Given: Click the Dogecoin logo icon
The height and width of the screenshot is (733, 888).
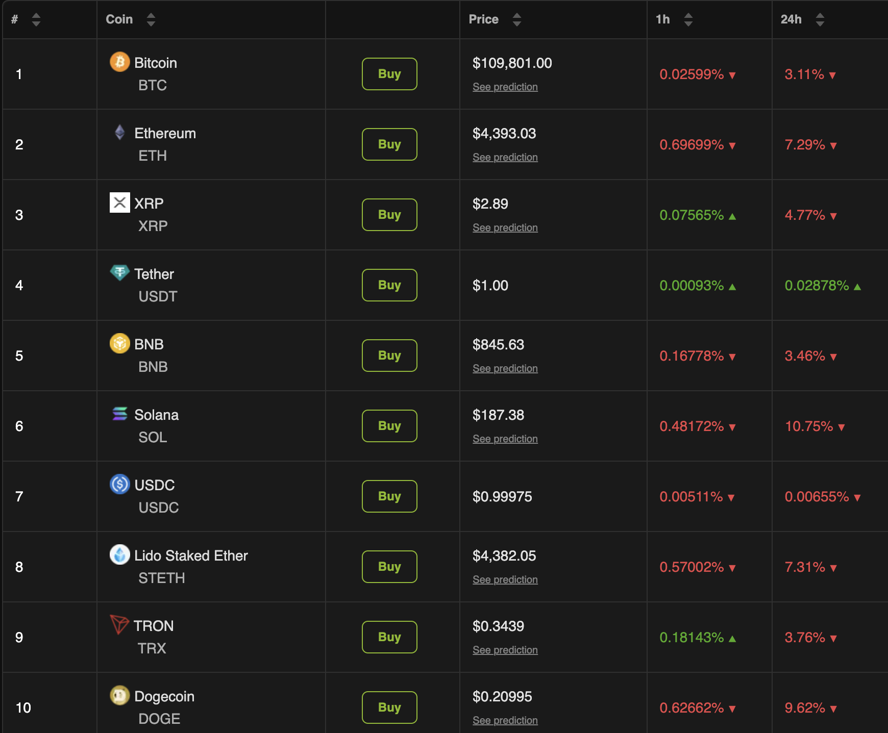Looking at the screenshot, I should (119, 695).
